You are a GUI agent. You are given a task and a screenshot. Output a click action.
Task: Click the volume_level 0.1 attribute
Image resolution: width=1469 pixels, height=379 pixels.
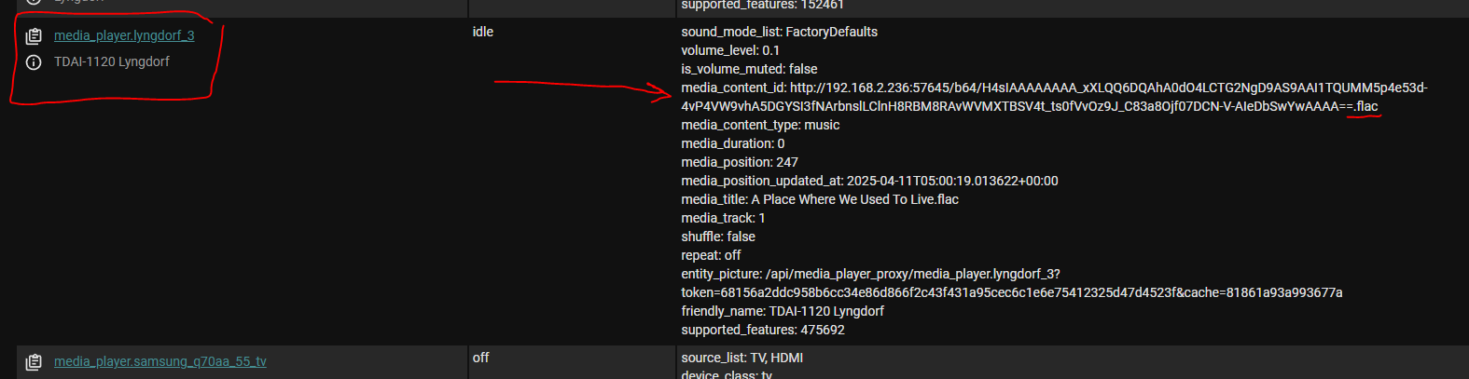pyautogui.click(x=730, y=50)
